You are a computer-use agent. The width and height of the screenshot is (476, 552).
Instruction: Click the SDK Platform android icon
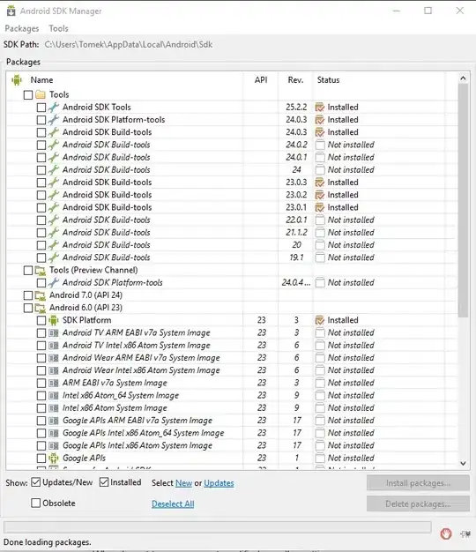point(54,320)
